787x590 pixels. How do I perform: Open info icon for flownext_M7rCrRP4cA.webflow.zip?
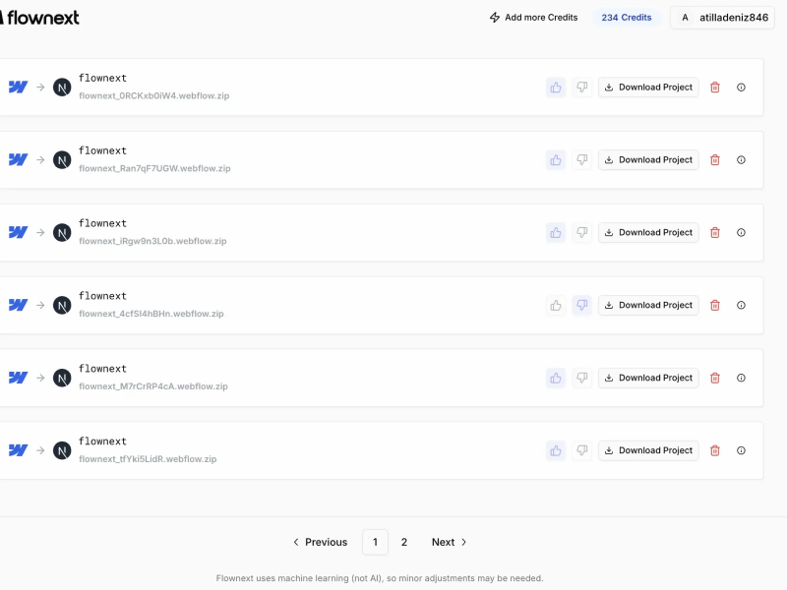pyautogui.click(x=741, y=379)
